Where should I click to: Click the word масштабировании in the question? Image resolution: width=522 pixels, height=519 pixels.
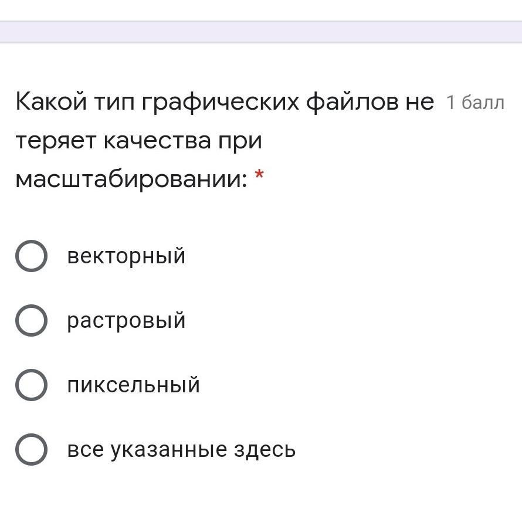pos(131,179)
